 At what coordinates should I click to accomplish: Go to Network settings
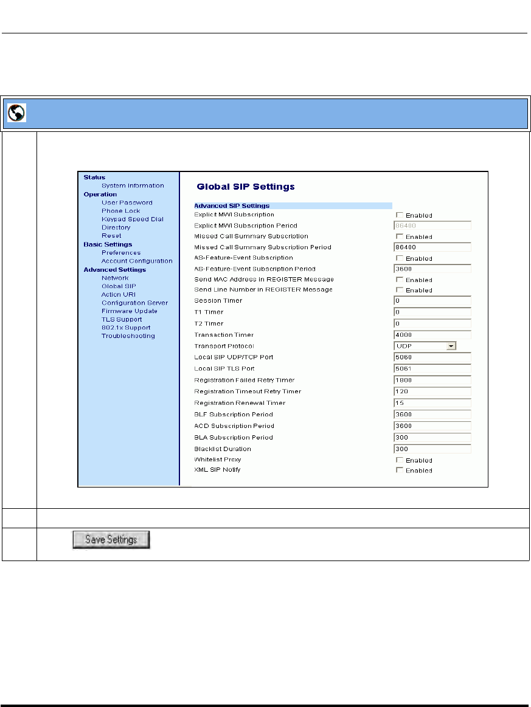tap(114, 278)
